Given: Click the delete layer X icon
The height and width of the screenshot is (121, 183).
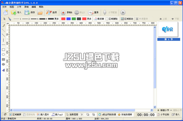Looking at the screenshot, I should pyautogui.click(x=82, y=115).
